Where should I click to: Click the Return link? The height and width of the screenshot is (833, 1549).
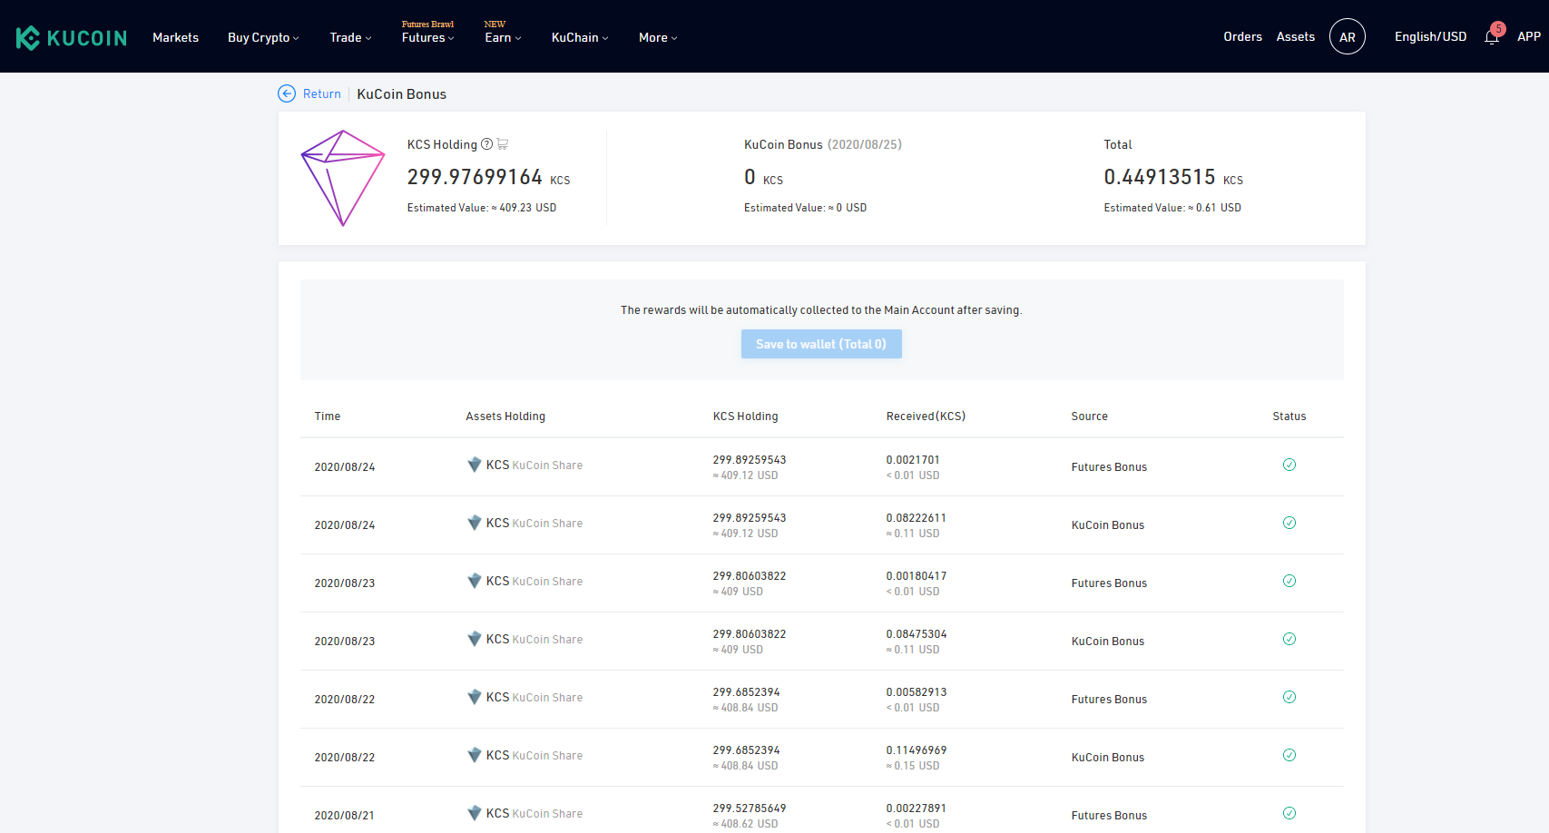322,93
